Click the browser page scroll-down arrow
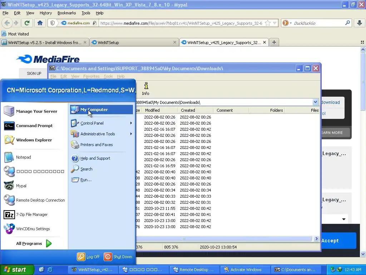This screenshot has height=275, width=366. [x=363, y=254]
